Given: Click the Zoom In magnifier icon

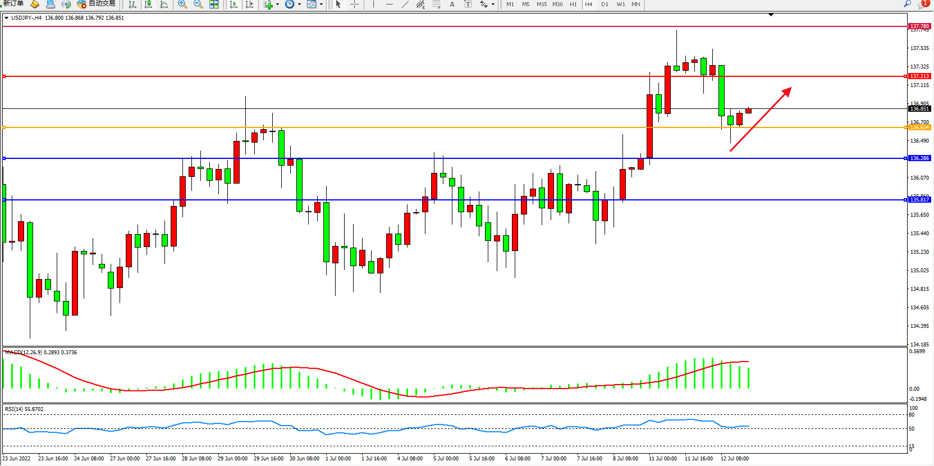Looking at the screenshot, I should click(182, 4).
